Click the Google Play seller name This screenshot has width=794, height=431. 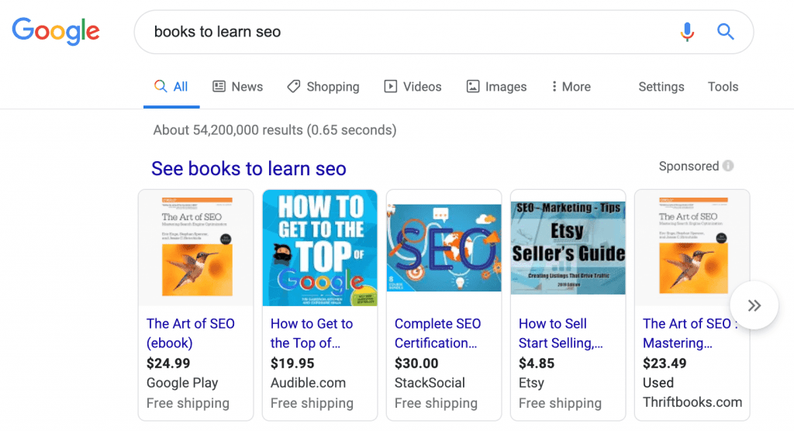coord(182,383)
